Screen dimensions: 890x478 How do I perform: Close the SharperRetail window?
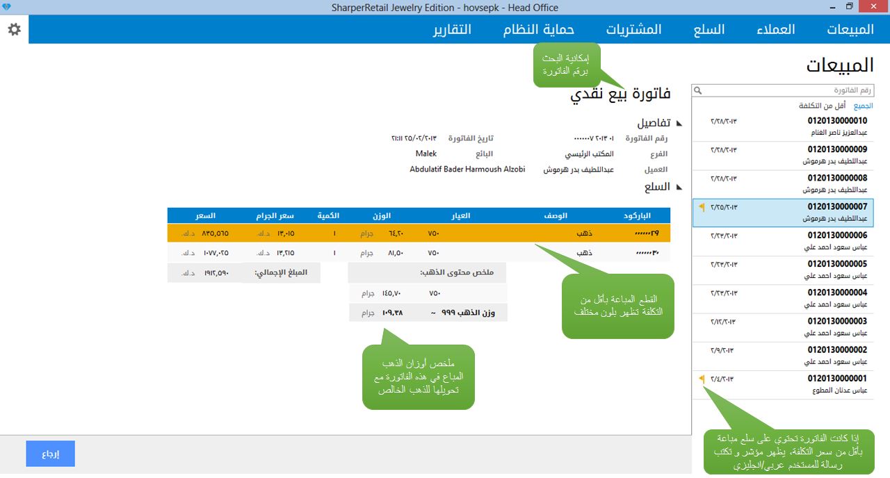tap(874, 6)
